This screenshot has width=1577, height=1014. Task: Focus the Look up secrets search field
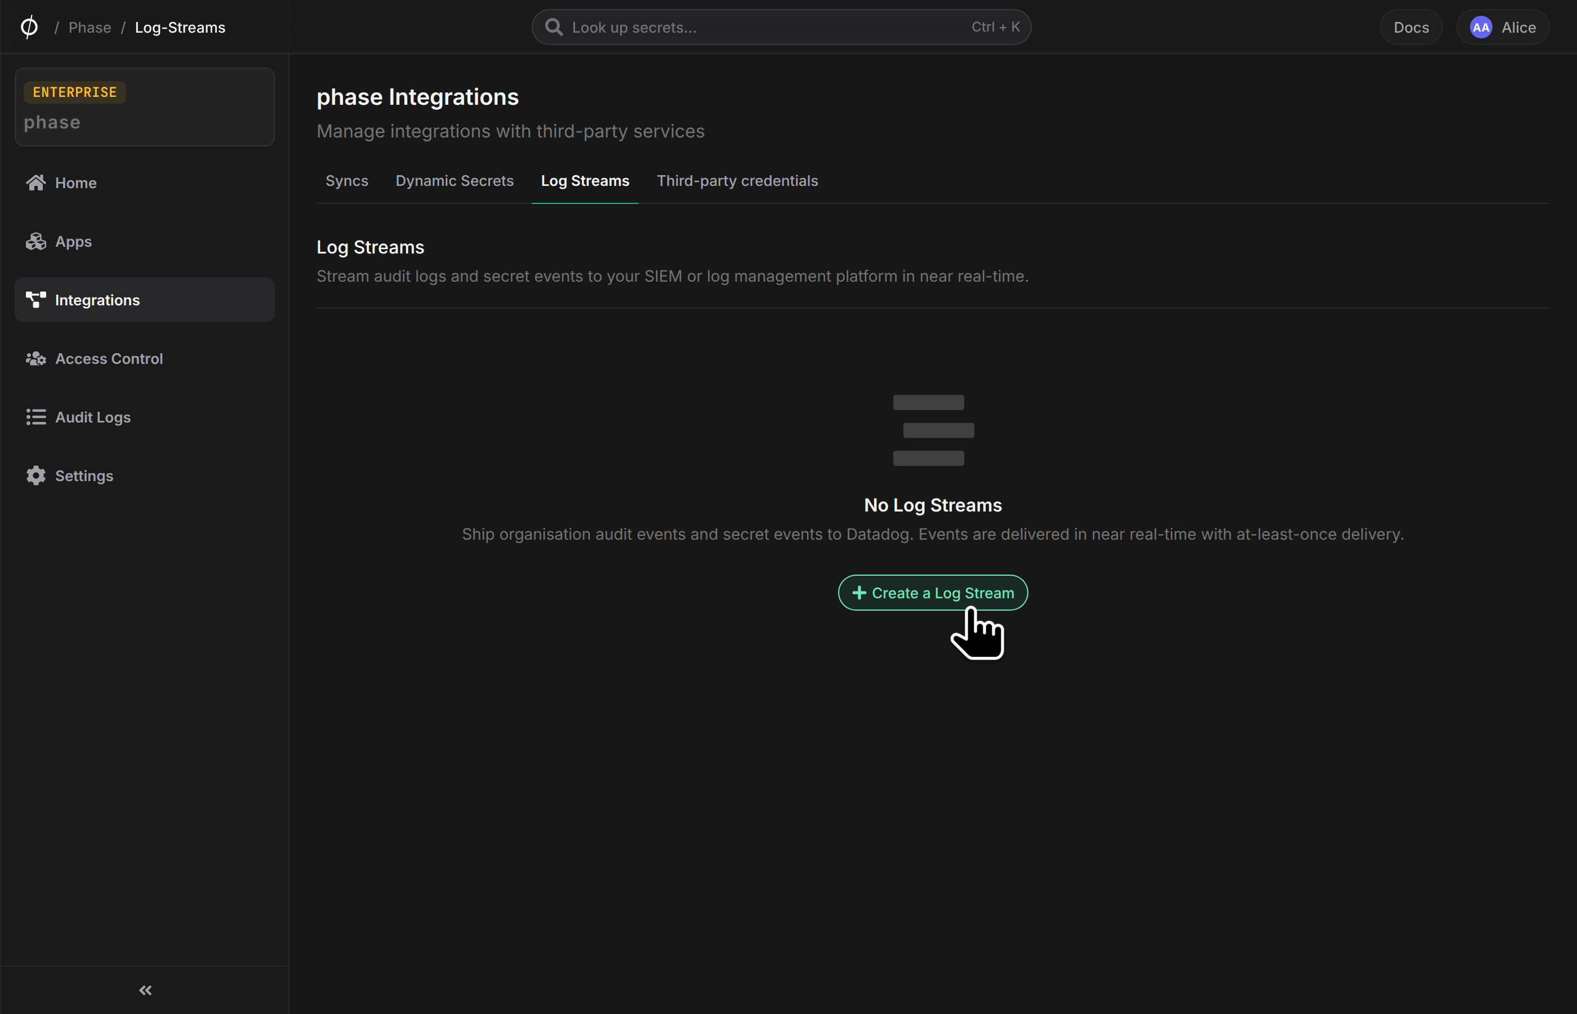[x=781, y=27]
